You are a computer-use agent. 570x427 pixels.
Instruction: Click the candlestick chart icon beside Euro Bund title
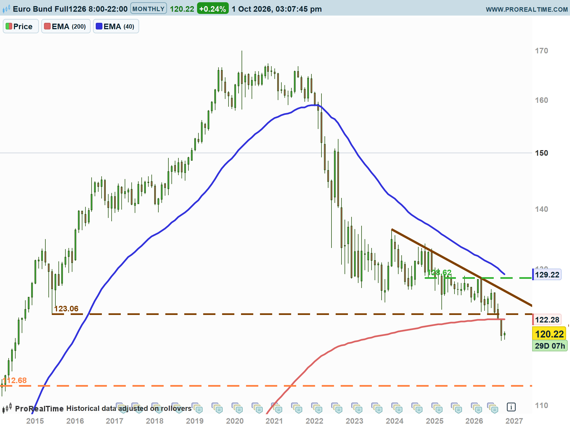coord(6,9)
